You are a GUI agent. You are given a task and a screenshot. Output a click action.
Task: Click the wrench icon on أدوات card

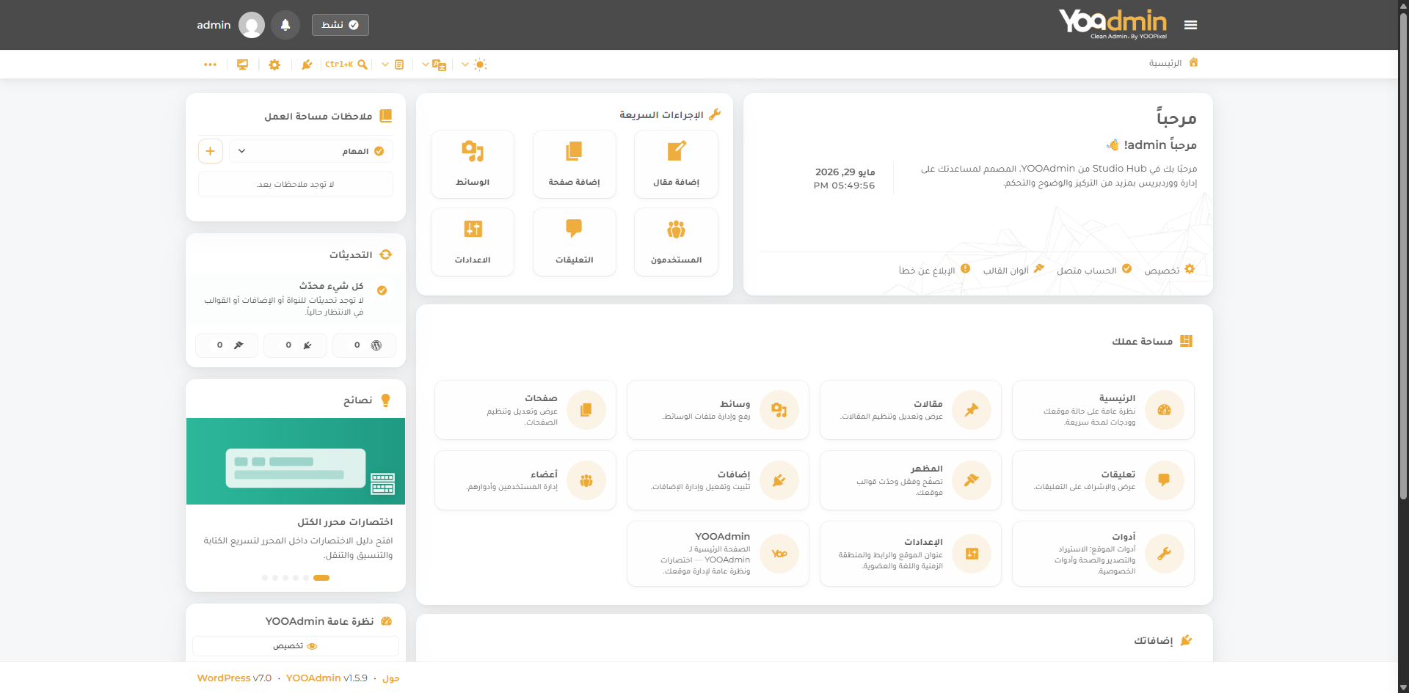1165,554
